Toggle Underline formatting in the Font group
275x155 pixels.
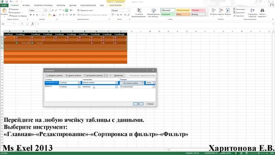tap(37, 15)
